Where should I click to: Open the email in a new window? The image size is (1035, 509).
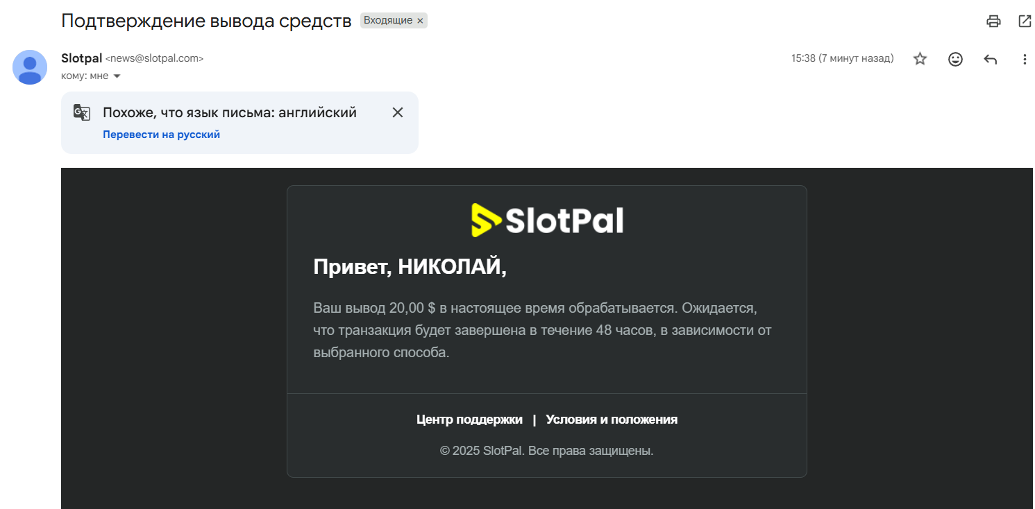[1025, 21]
